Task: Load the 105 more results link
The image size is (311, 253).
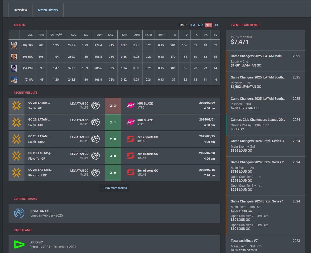Action: (x=114, y=188)
